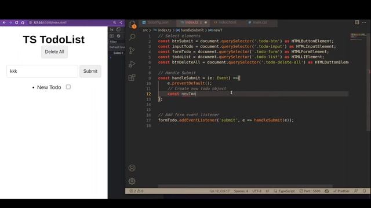Click preventDefault call on line 10
The height and width of the screenshot is (208, 371).
[x=188, y=83]
